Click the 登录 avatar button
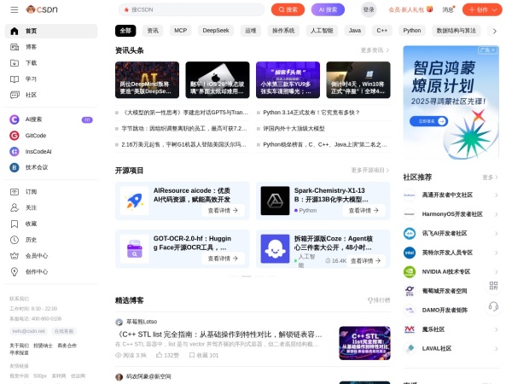The height and width of the screenshot is (384, 512). coord(369,9)
